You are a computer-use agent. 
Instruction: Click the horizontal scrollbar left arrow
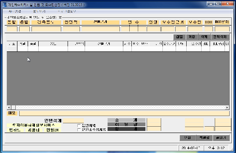(x=9, y=108)
